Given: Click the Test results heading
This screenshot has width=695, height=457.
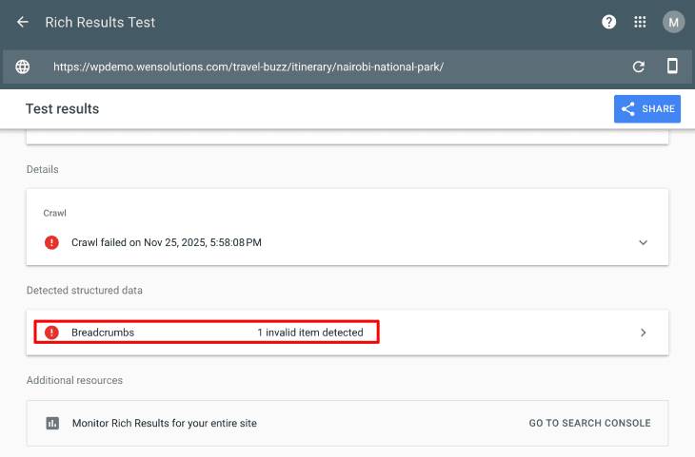Looking at the screenshot, I should 62,109.
